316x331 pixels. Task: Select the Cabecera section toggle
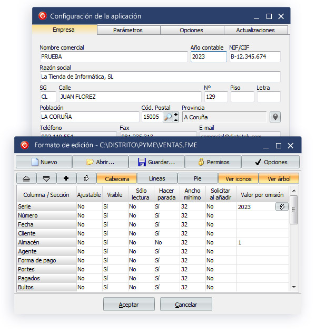coord(117,178)
